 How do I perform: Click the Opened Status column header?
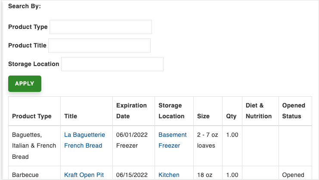294,111
